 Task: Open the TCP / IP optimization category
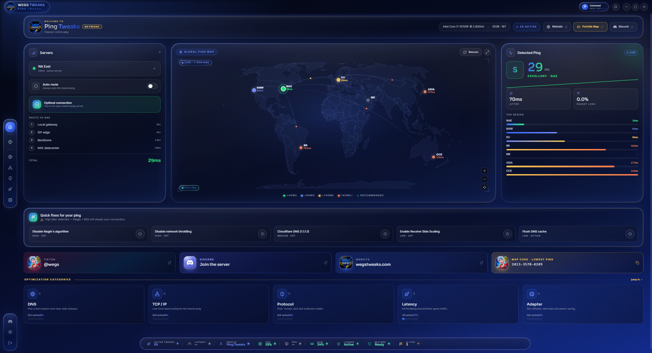(209, 304)
